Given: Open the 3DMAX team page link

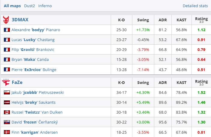Looking at the screenshot, I should (20, 20).
